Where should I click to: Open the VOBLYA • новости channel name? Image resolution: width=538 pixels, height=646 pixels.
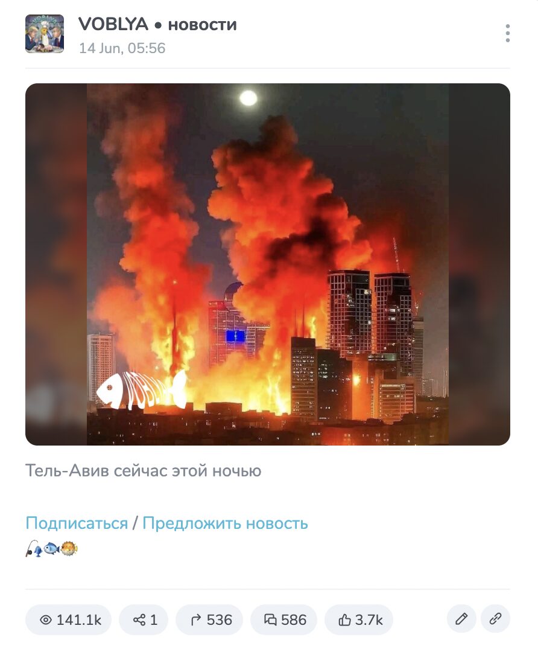[x=157, y=24]
